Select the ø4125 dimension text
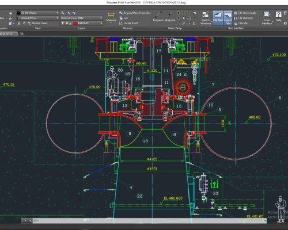The height and width of the screenshot is (230, 288). point(152,159)
